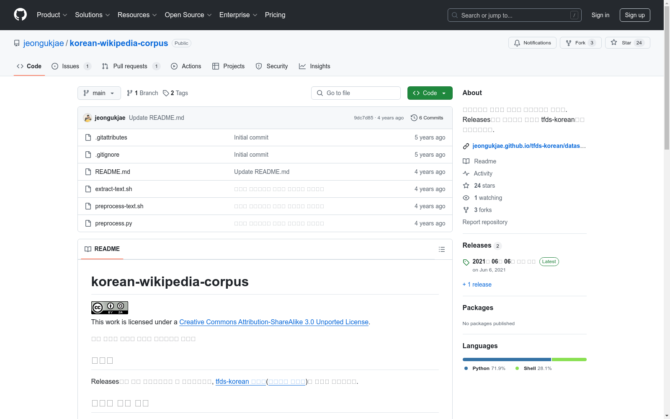Screen dimensions: 670x419
Task: Click jeongukjae's avatar in the commit bar
Action: (88, 118)
